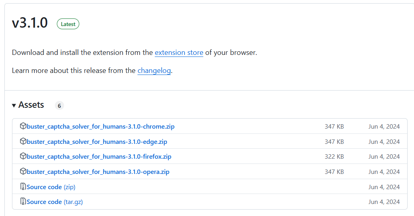This screenshot has height=216, width=414.
Task: Download Source code (tar.gz)
Action: pyautogui.click(x=54, y=202)
